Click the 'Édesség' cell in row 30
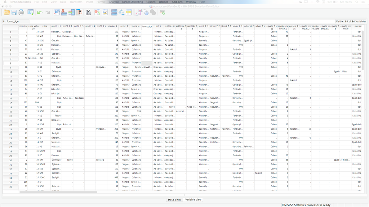The image size is (369, 207). pos(101,160)
